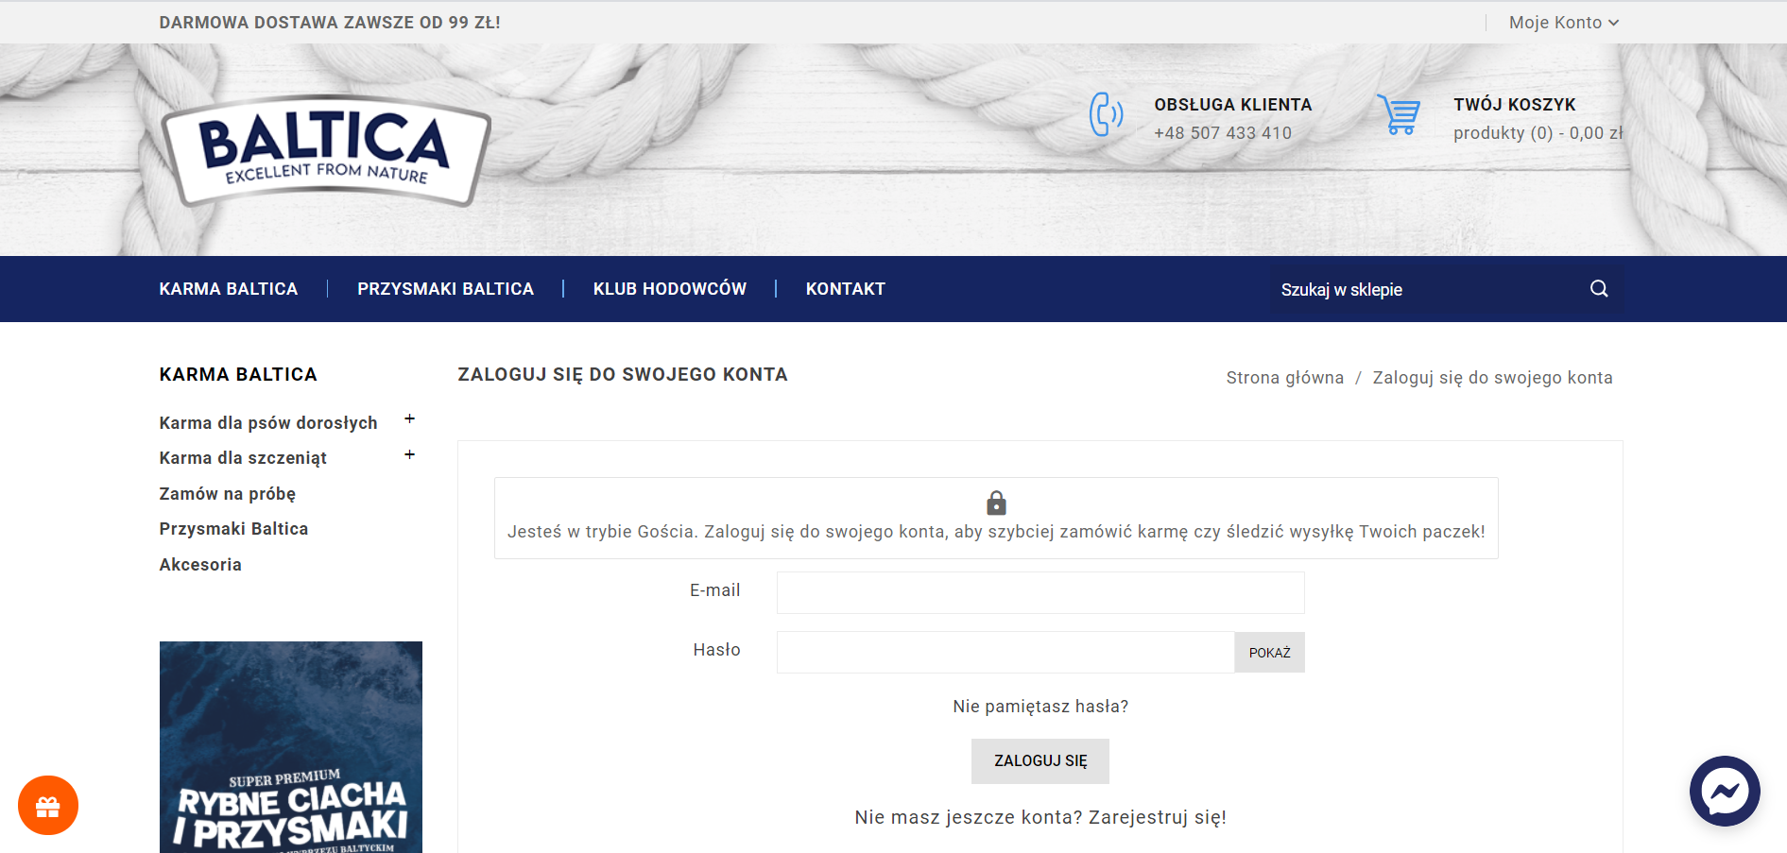The height and width of the screenshot is (853, 1787).
Task: Open the Moje Konto dropdown
Action: coord(1564,23)
